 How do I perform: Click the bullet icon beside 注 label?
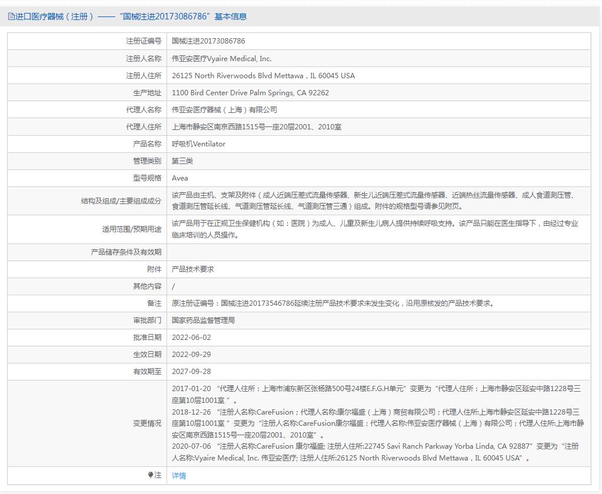coord(151,475)
